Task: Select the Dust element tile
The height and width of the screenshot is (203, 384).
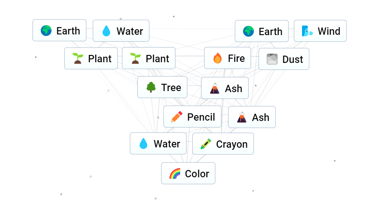Action: pos(284,59)
